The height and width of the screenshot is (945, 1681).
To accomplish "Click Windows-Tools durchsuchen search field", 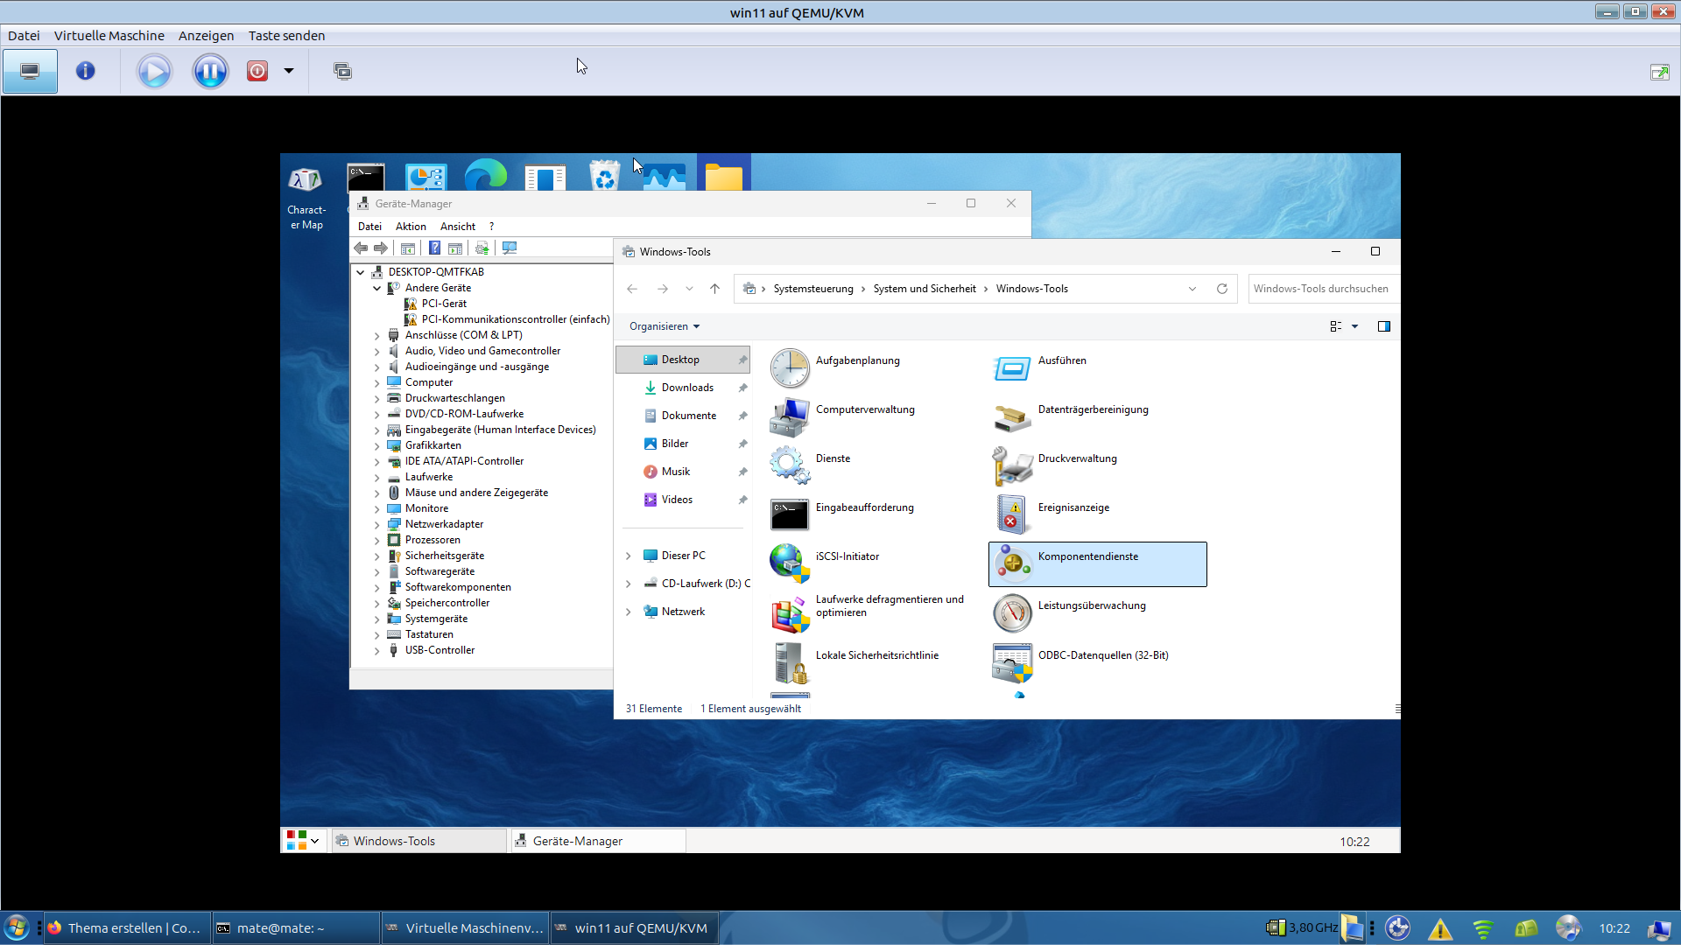I will click(x=1324, y=289).
